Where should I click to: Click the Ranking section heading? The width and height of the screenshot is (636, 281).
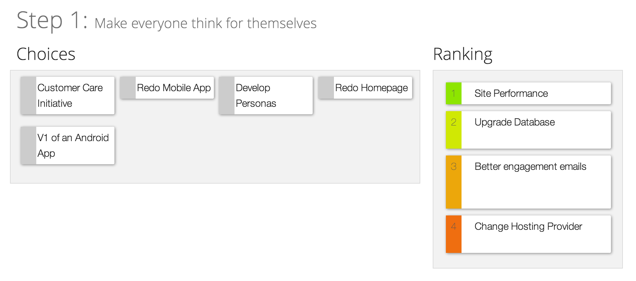click(463, 54)
